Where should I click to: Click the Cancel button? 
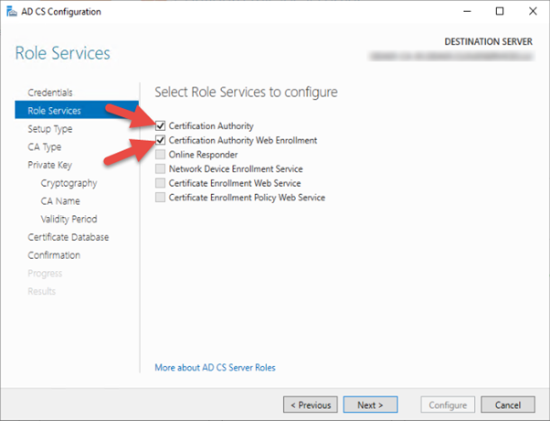click(508, 405)
